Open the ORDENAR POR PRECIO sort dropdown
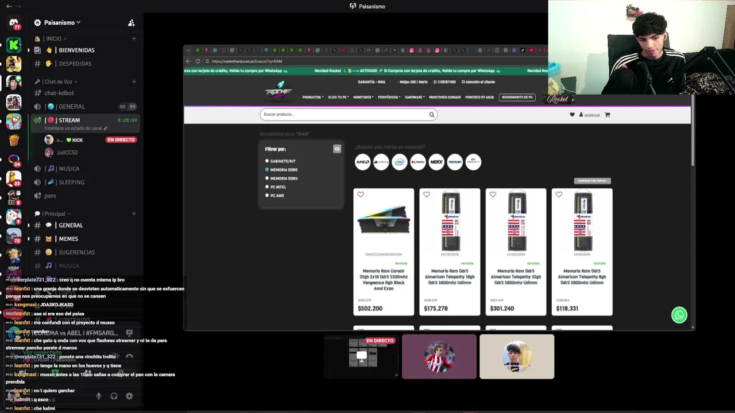 coord(592,181)
